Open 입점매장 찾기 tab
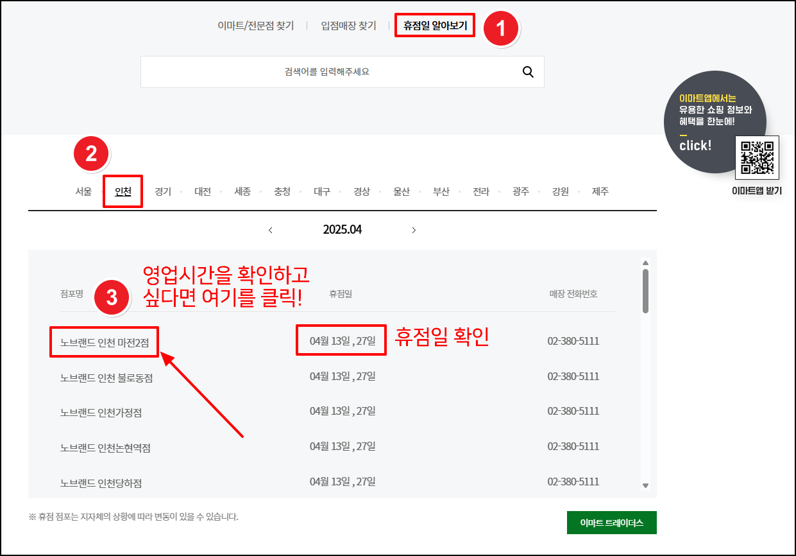Viewport: 796px width, 556px height. pyautogui.click(x=348, y=26)
